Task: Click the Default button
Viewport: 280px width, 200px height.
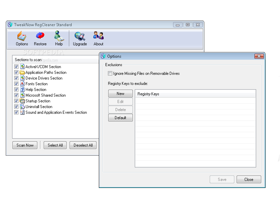Action: 120,118
